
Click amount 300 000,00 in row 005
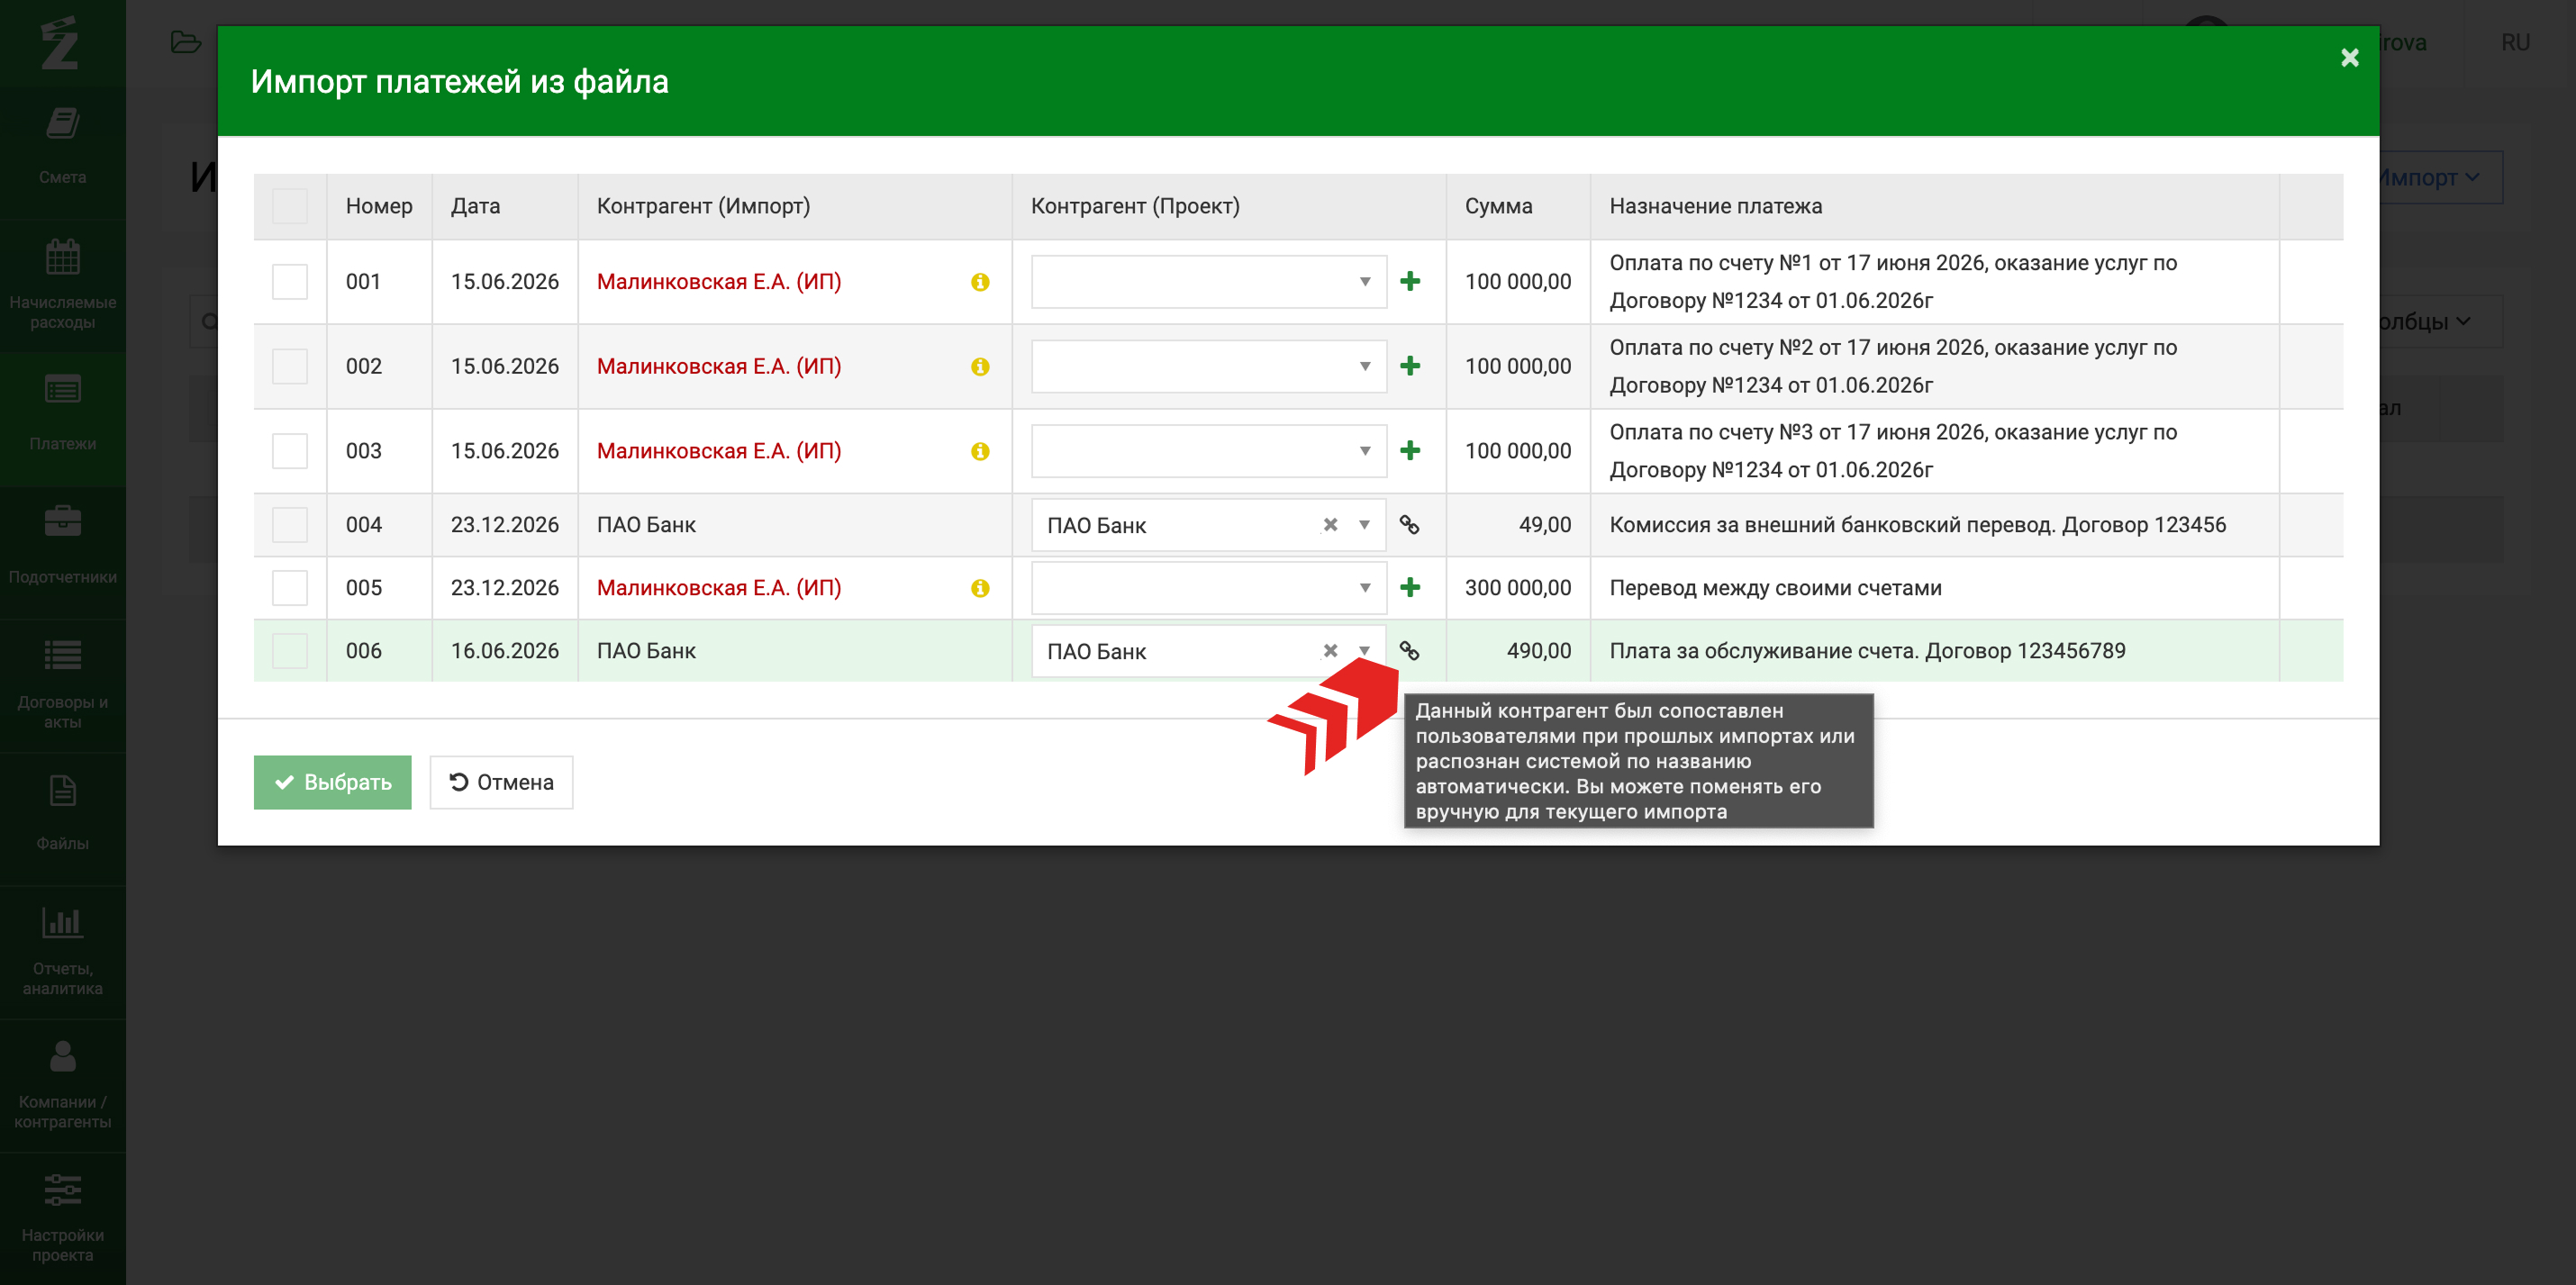pyautogui.click(x=1518, y=588)
